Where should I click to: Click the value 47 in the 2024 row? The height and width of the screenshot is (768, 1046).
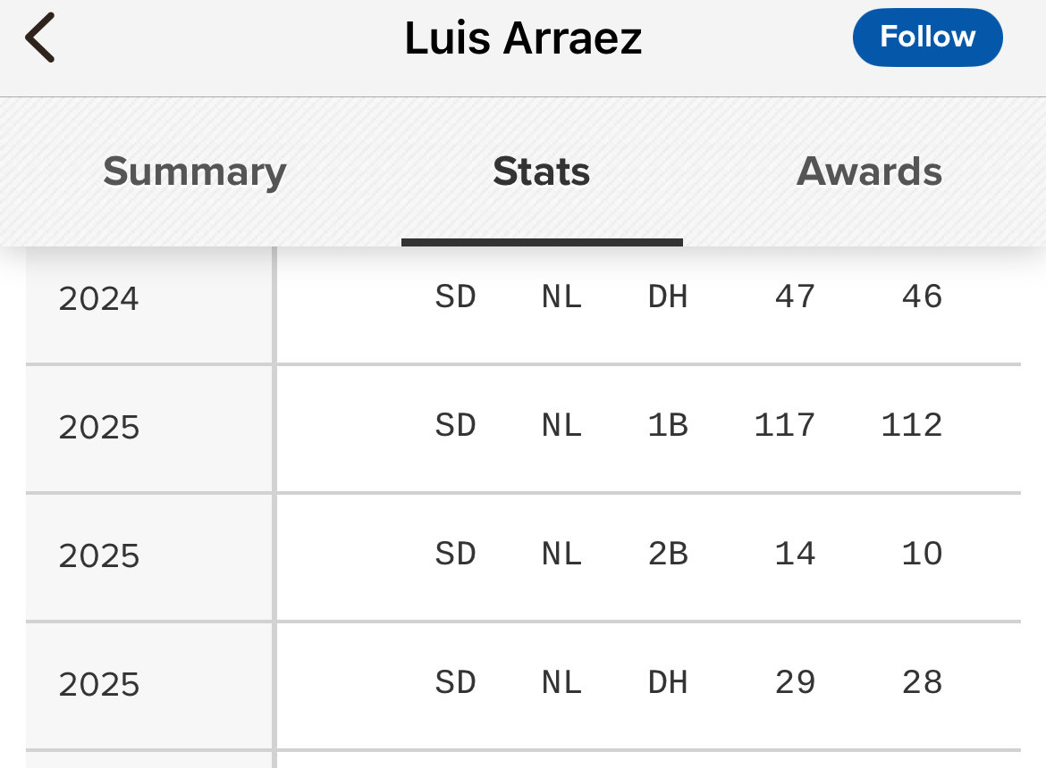click(795, 296)
